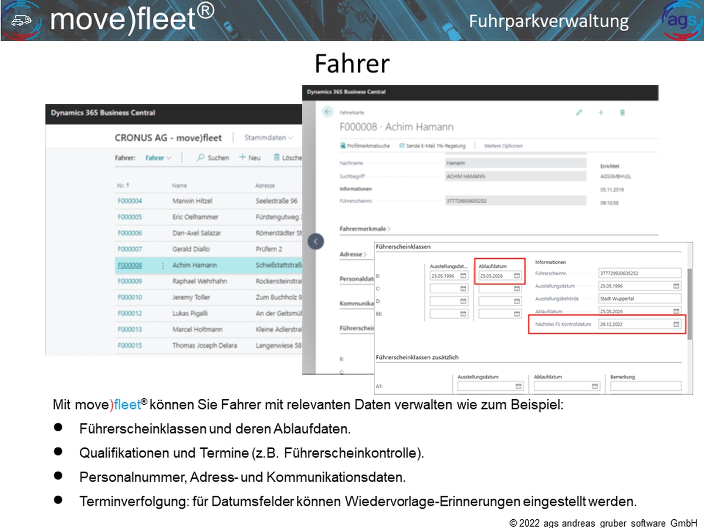The image size is (704, 528).
Task: Select Thomas Joseph Delara name cell
Action: click(x=205, y=346)
